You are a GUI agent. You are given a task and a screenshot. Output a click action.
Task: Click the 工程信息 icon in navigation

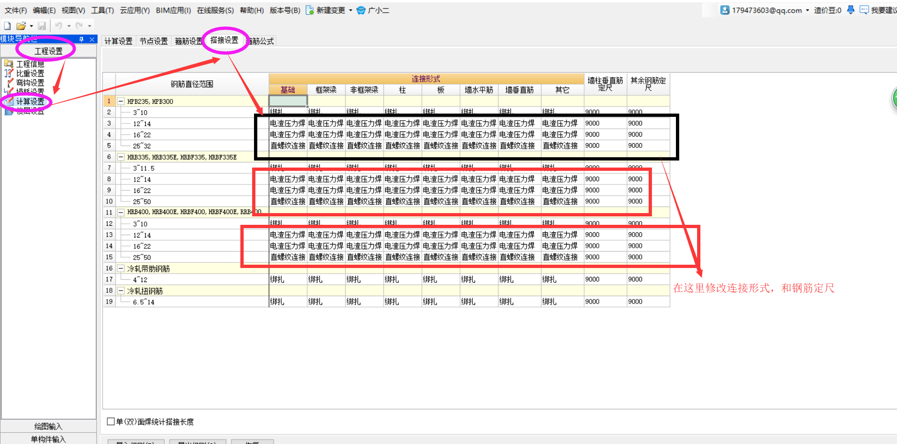(8, 63)
